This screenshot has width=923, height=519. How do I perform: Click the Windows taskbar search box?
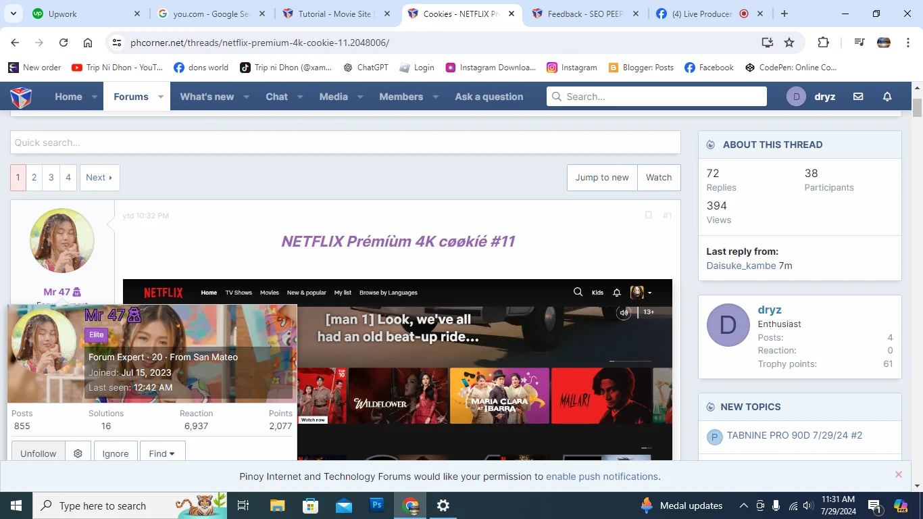tap(131, 505)
